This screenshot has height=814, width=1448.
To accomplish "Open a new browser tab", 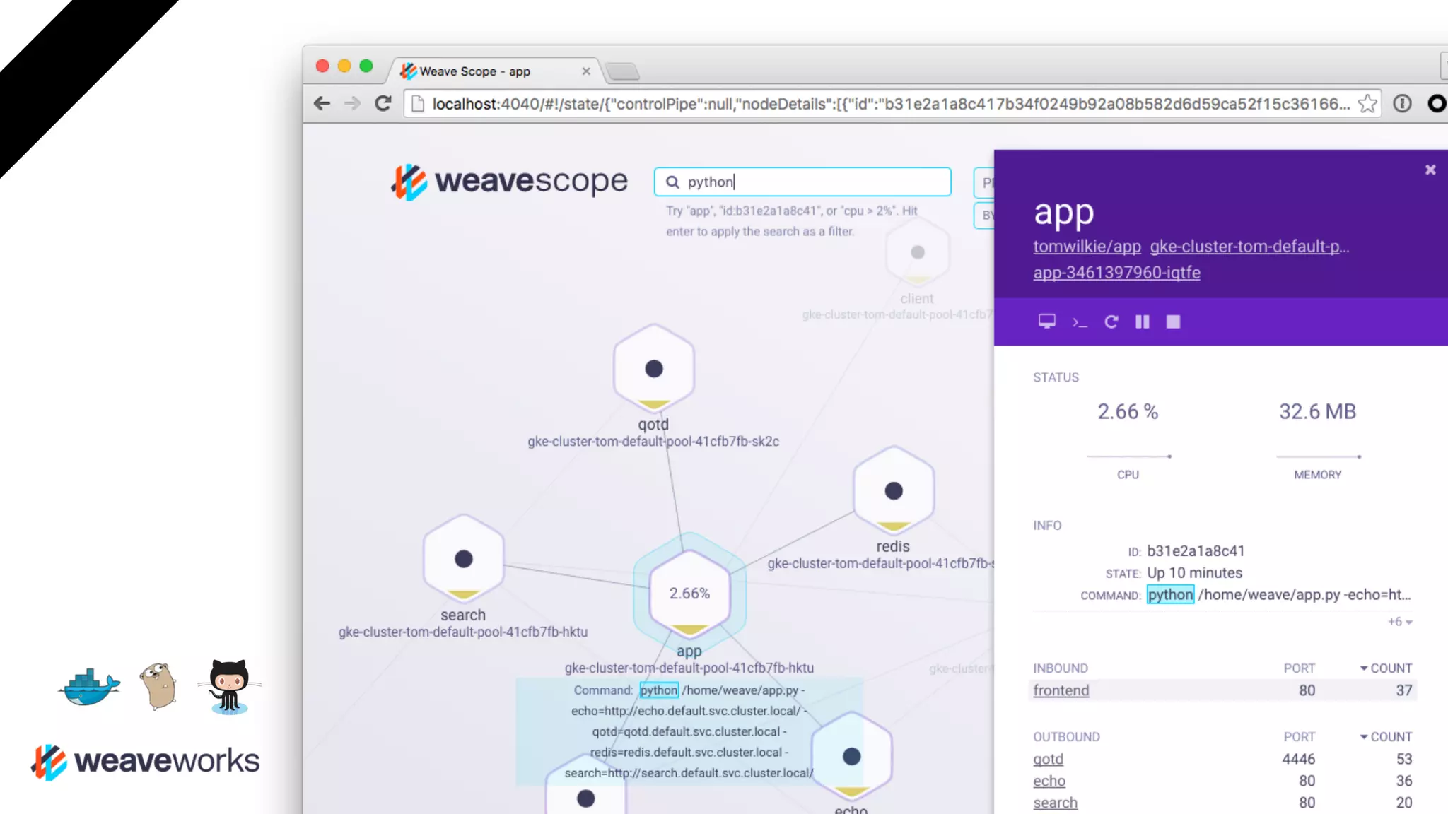I will point(622,71).
